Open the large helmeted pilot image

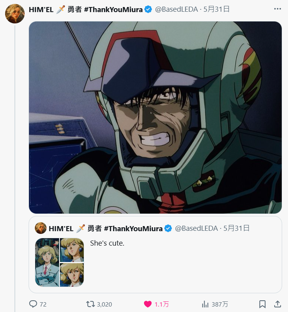tap(155, 117)
